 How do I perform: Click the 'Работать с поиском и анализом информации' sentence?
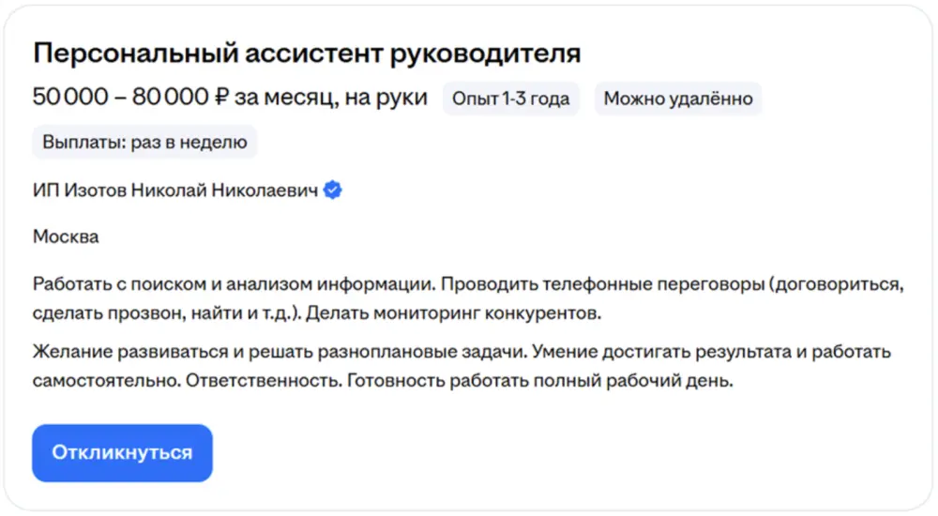click(234, 284)
